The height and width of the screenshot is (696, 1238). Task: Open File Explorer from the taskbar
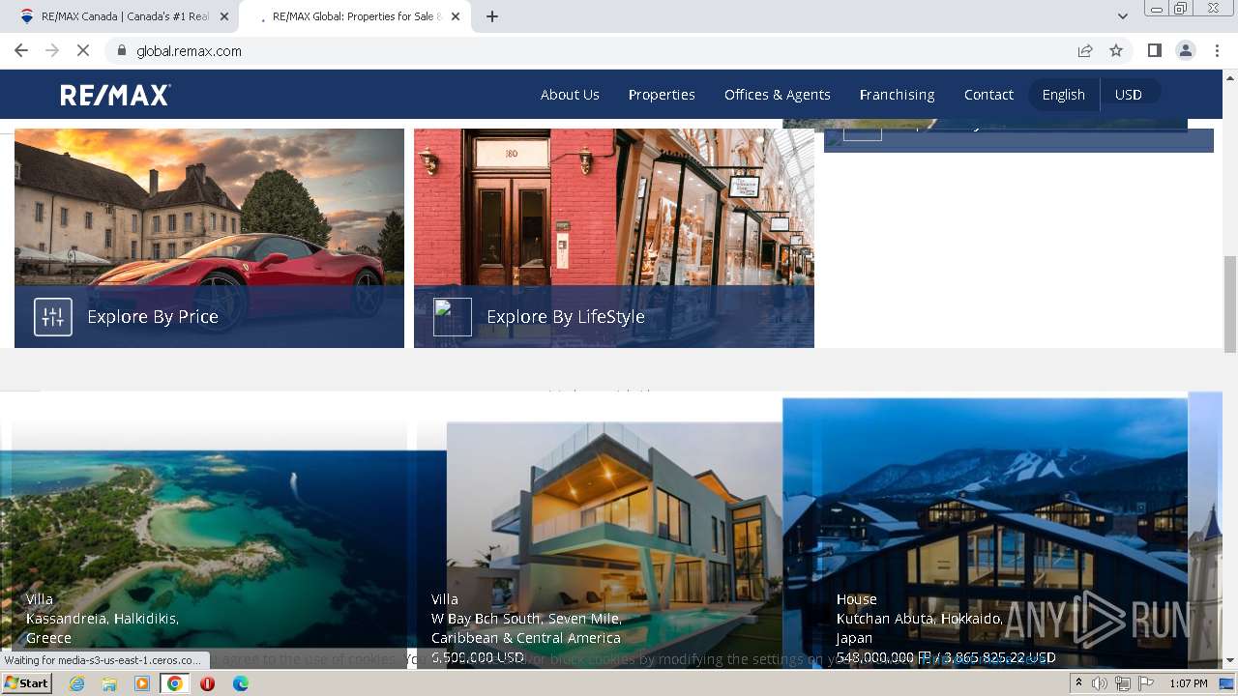click(x=109, y=683)
